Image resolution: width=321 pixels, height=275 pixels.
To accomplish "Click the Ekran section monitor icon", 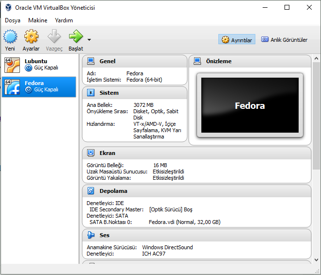I will coord(90,153).
